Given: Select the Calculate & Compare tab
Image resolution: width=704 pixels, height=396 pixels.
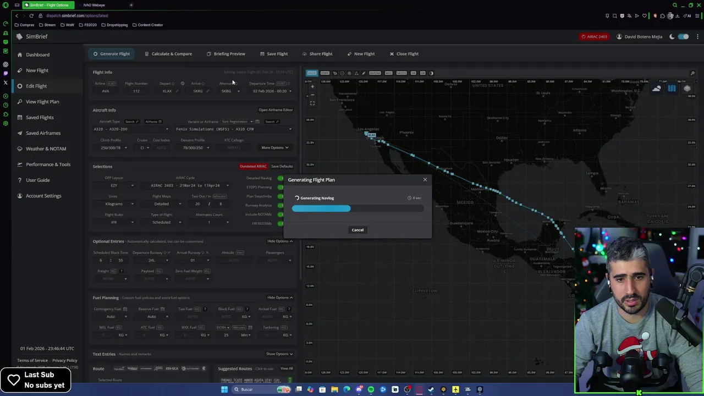Looking at the screenshot, I should [168, 54].
